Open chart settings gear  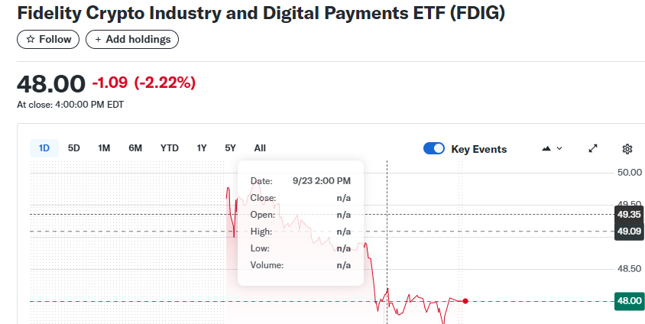(627, 148)
